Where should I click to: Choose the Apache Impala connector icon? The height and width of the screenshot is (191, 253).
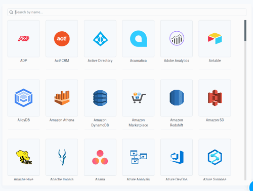(x=62, y=157)
